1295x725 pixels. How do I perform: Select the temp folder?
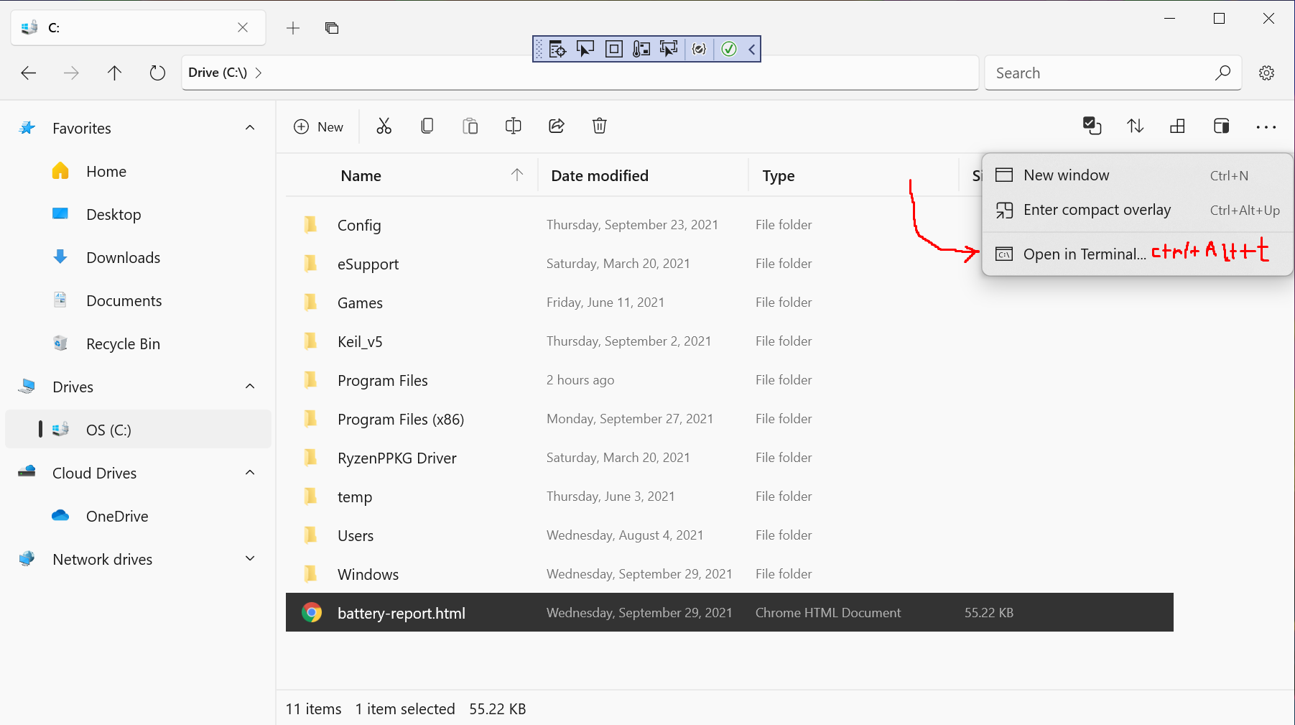tap(730, 497)
